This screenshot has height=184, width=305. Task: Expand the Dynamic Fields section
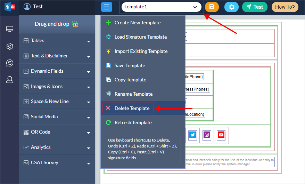click(57, 71)
